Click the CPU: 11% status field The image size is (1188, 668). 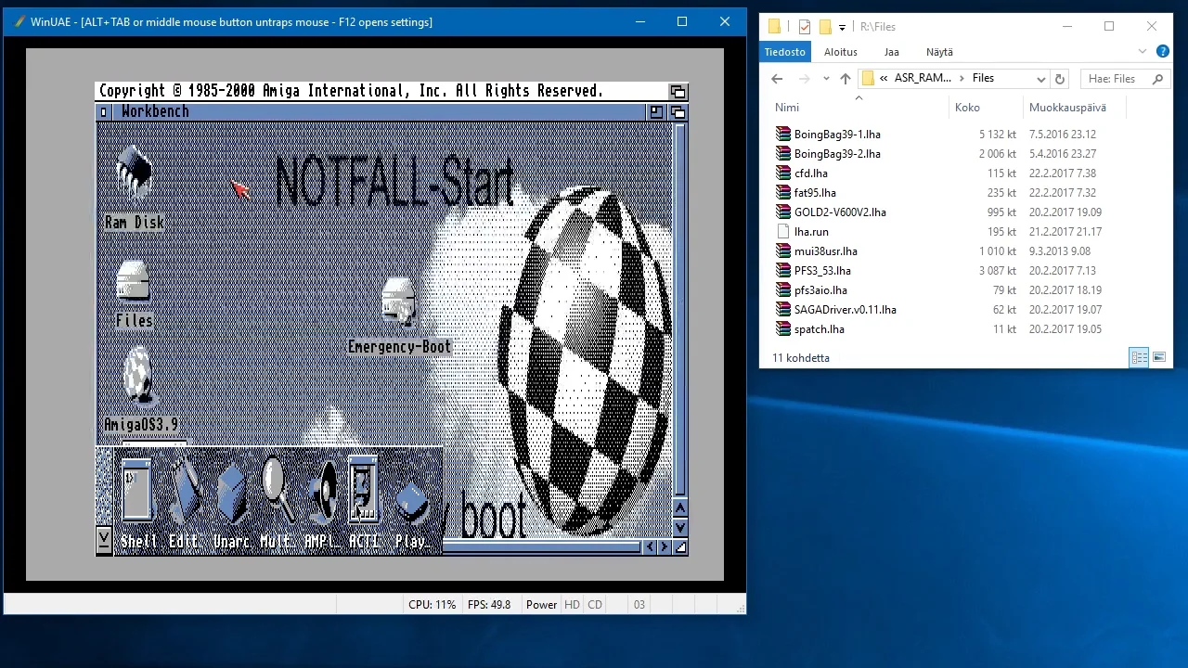(x=432, y=604)
